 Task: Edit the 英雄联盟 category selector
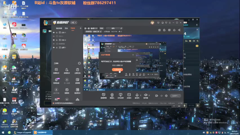tap(93, 31)
